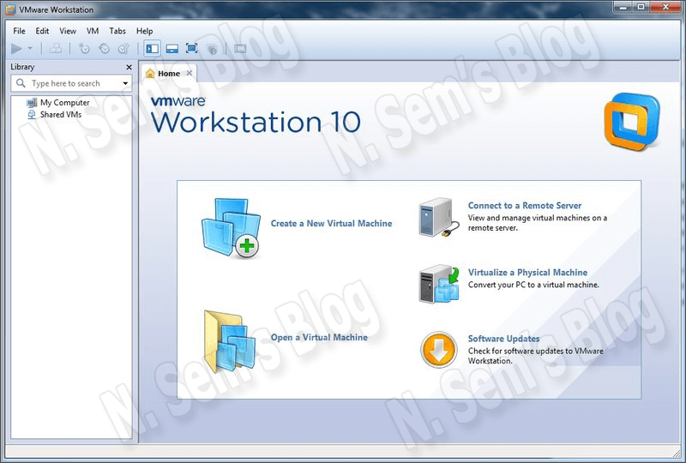The width and height of the screenshot is (686, 463).
Task: Open the Edit menu
Action: click(42, 31)
